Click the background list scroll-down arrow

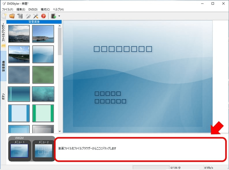tap(60, 131)
